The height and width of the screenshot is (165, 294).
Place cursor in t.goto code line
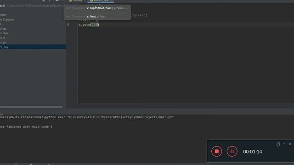click(x=89, y=25)
